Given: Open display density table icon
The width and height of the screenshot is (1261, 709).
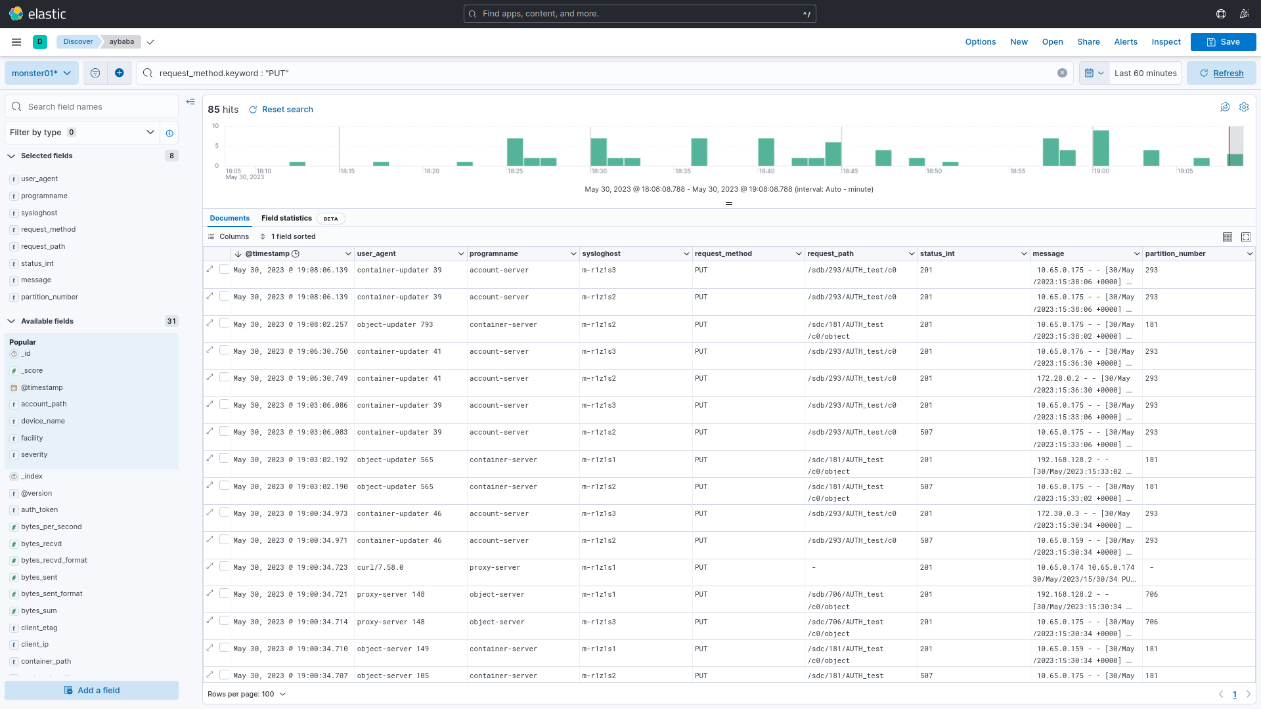Looking at the screenshot, I should click(x=1227, y=237).
